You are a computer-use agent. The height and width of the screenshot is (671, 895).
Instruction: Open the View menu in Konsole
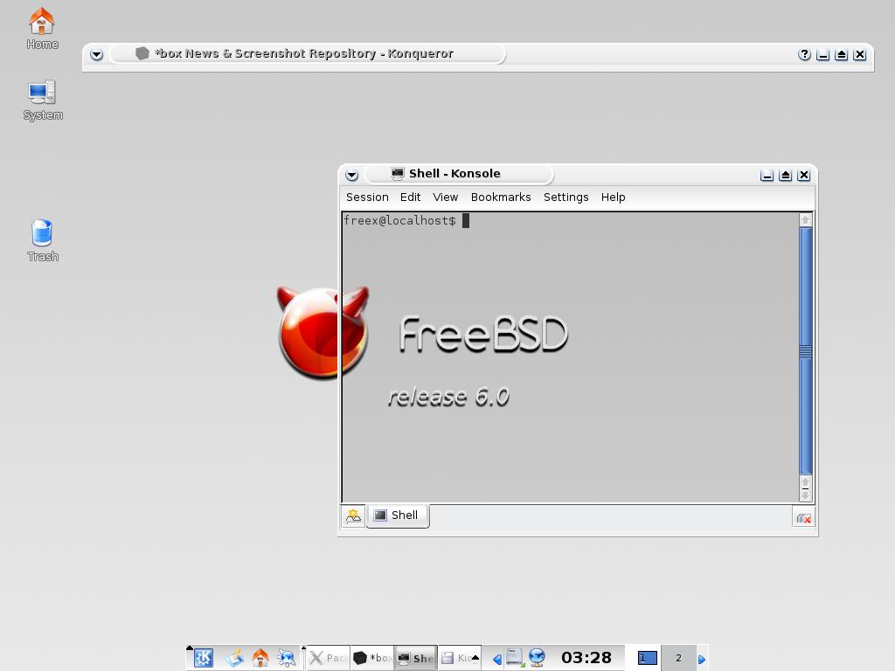pyautogui.click(x=445, y=197)
